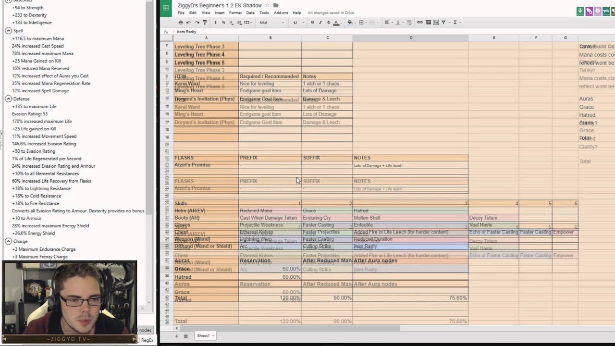Collapse the Spell stats section
Screen dimensions: 615x346
point(8,31)
